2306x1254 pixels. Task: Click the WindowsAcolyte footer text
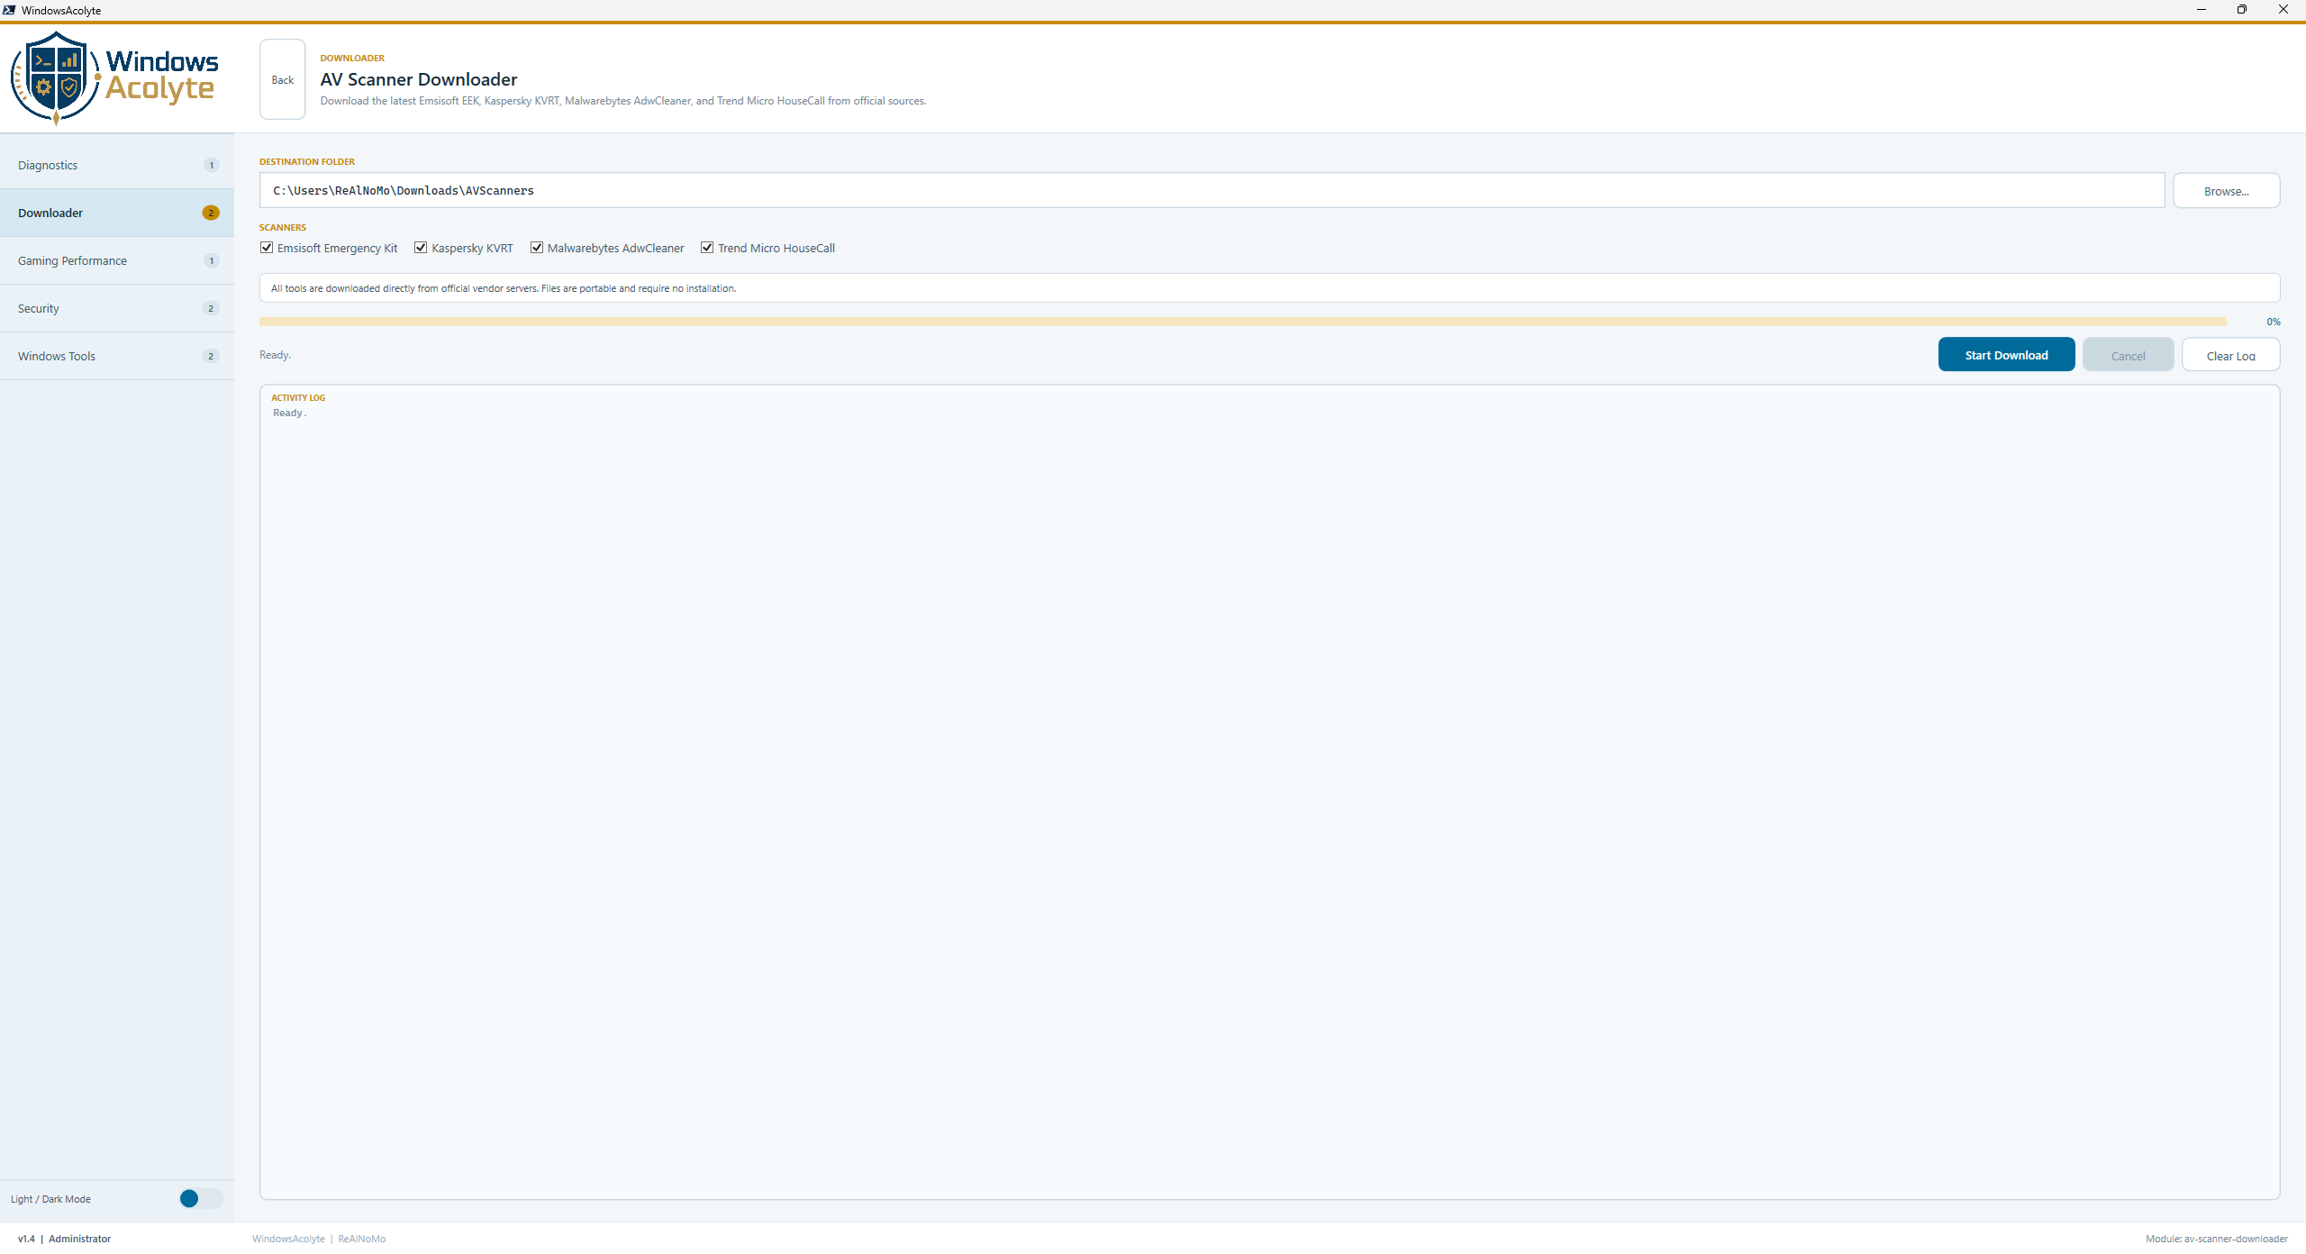(x=288, y=1239)
